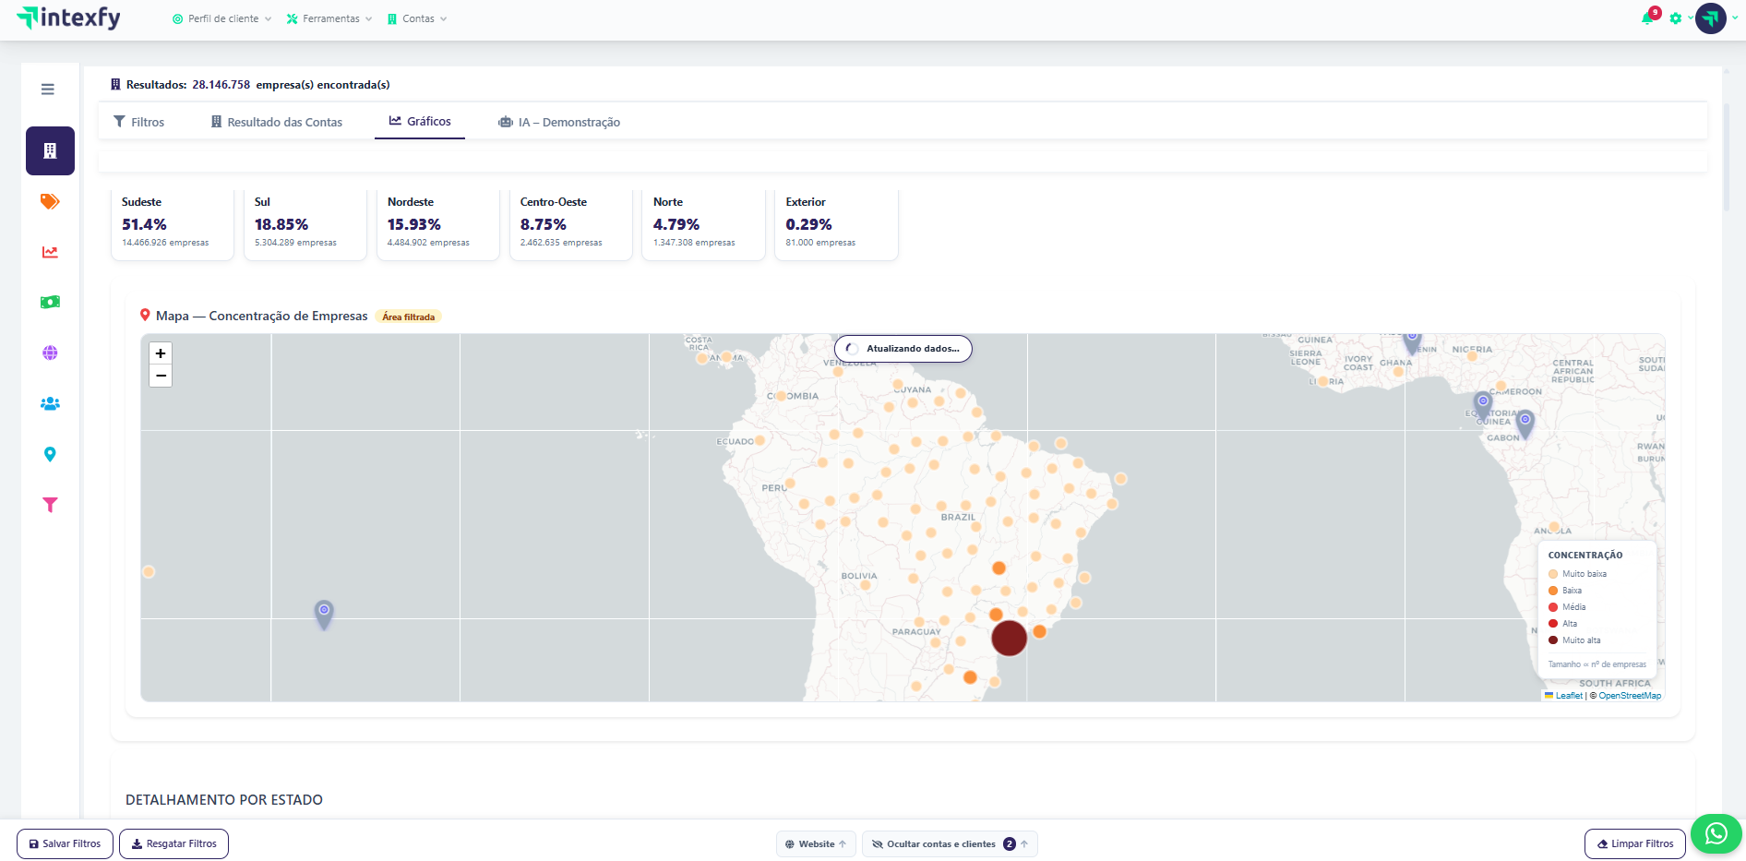Click Muito alta legend color swatch

point(1553,640)
